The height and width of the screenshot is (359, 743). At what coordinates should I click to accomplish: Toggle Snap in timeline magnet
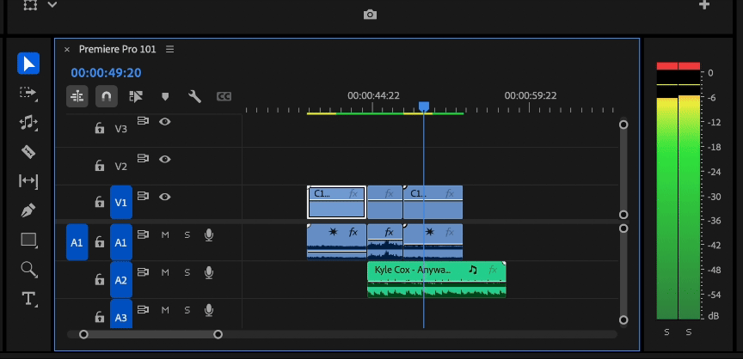107,96
